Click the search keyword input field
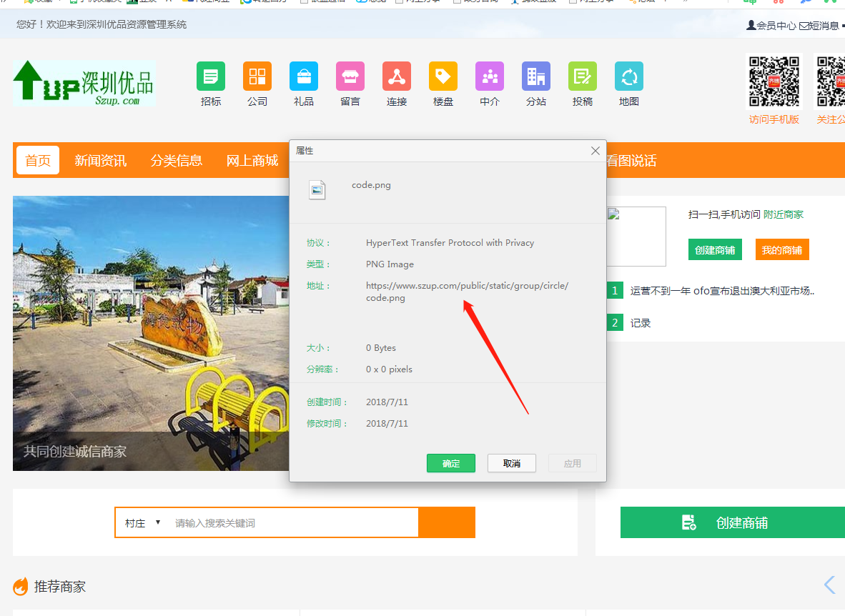Screen dimensions: 845x616 pyautogui.click(x=293, y=523)
